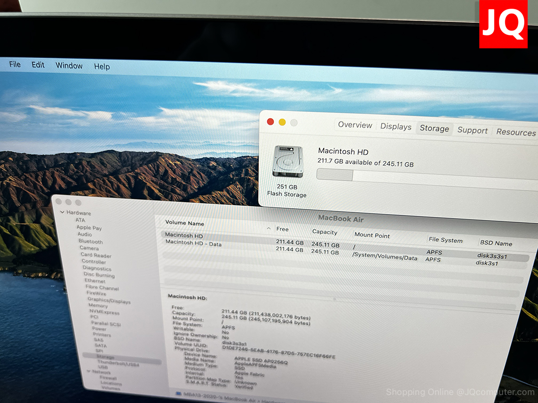Viewport: 538px width, 403px height.
Task: Open the File menu
Action: 15,64
